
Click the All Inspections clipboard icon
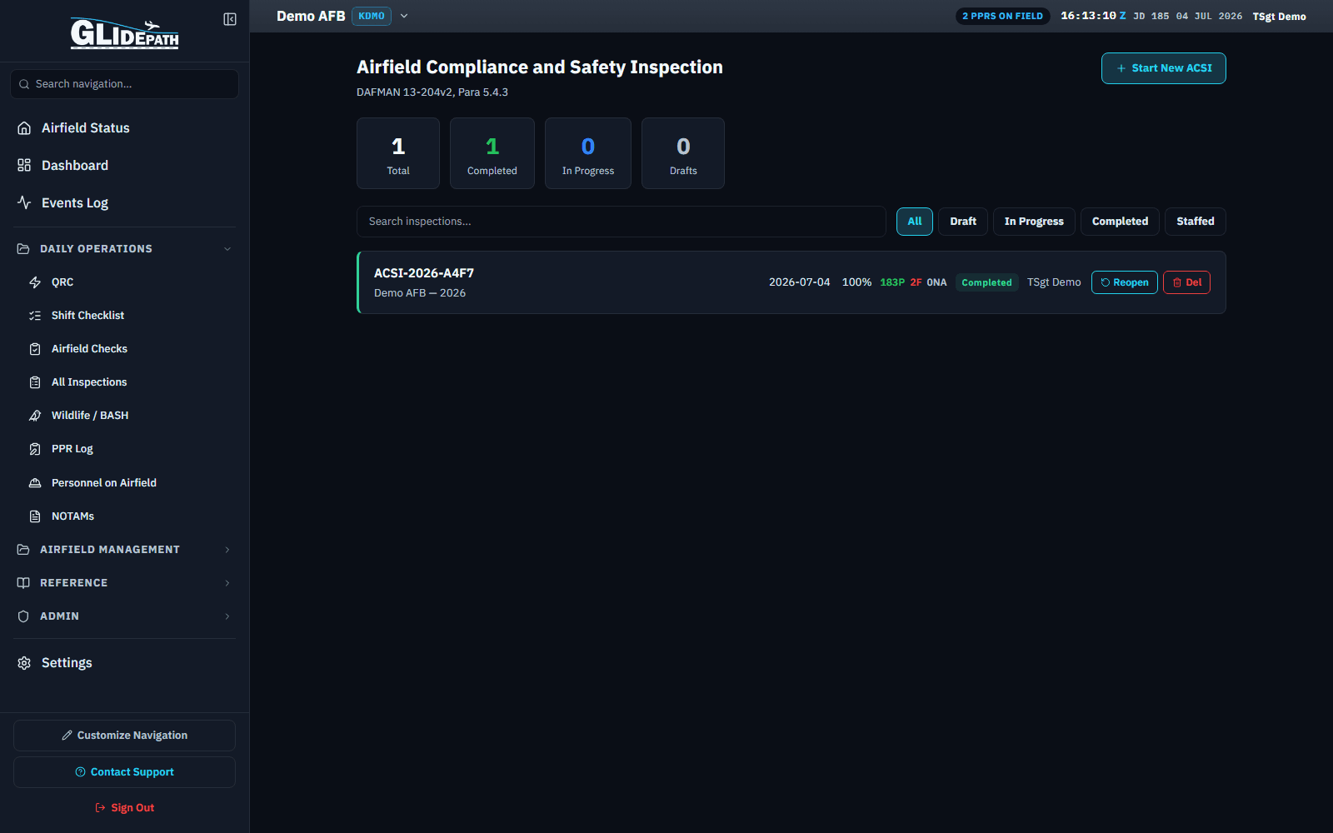tap(35, 382)
